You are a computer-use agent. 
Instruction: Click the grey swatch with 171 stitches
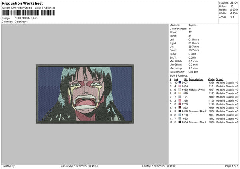click(x=180, y=97)
